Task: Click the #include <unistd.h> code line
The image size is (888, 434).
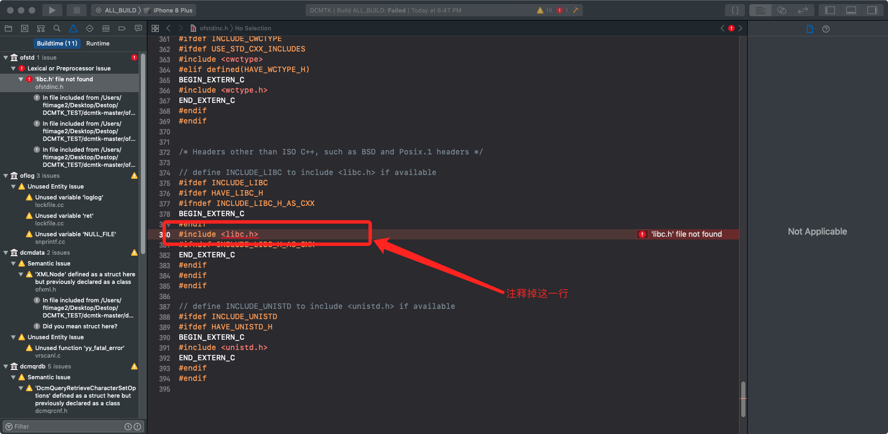Action: click(223, 348)
